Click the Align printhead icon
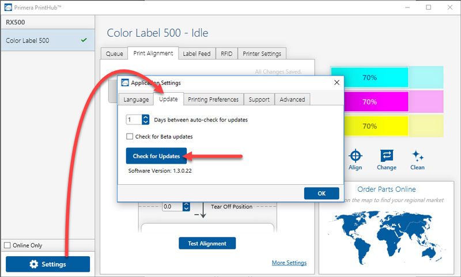Viewport: 461px width, 277px height. pyautogui.click(x=356, y=155)
